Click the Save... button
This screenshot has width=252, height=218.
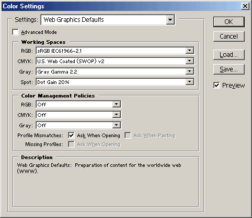point(229,69)
